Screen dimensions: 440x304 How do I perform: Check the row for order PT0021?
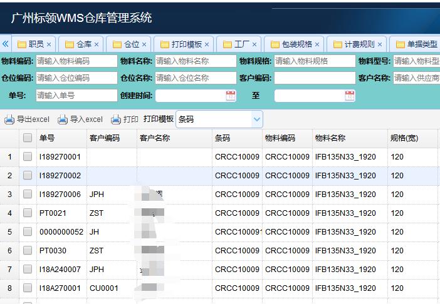(28, 213)
